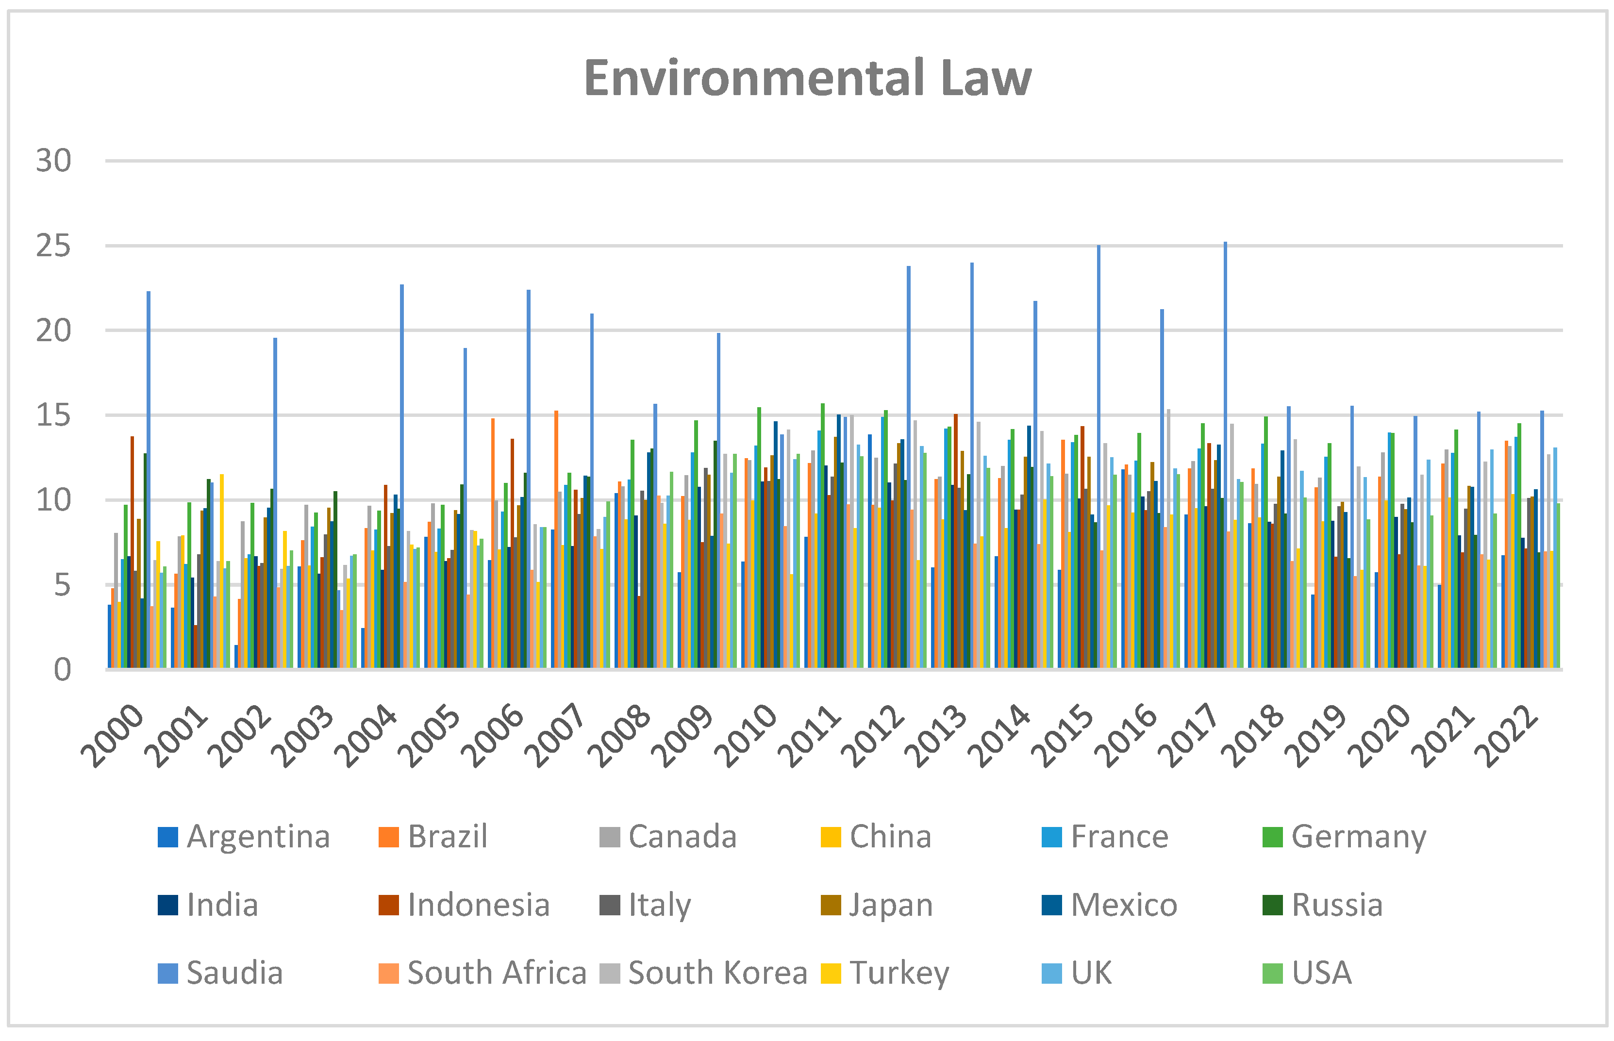Click the South Africa legend color swatch
The height and width of the screenshot is (1041, 1614).
tap(389, 974)
